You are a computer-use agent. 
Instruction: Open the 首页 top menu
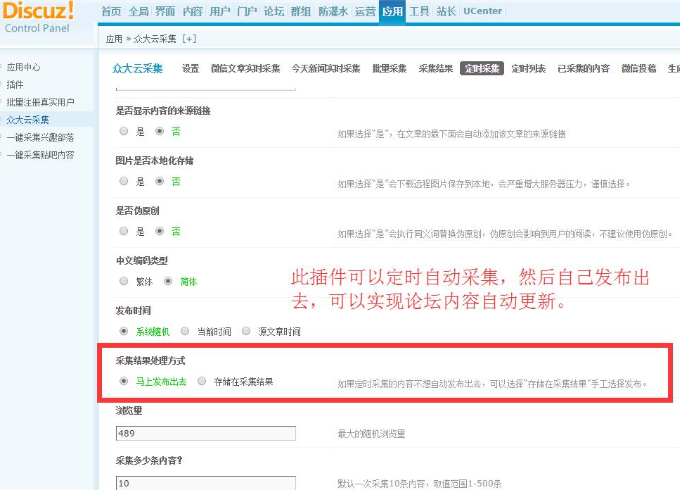(x=111, y=11)
